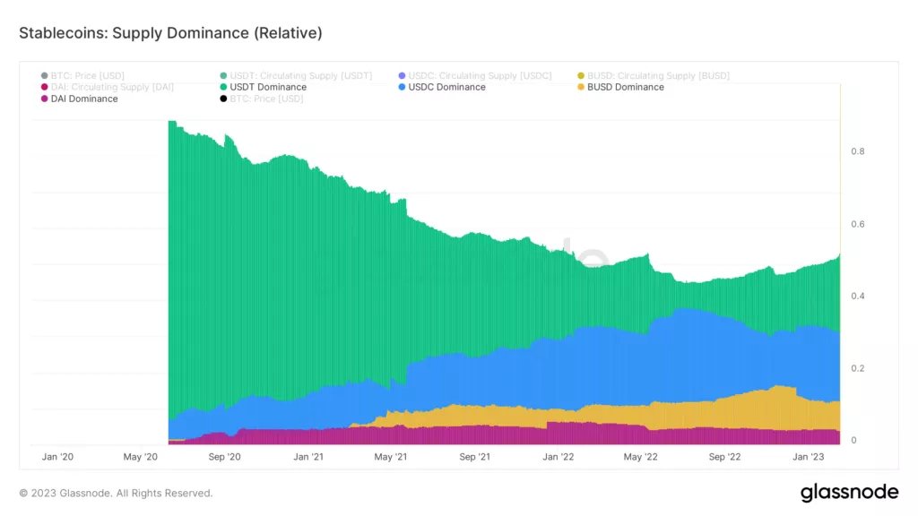The width and height of the screenshot is (918, 516).
Task: Click the Sep '21 x-axis label
Action: [x=474, y=457]
